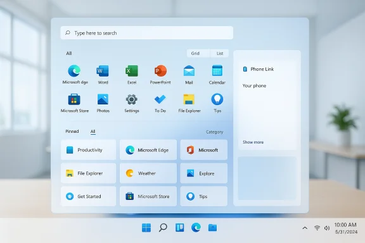
Task: Click the Windows Start button on the taskbar
Action: (x=146, y=228)
